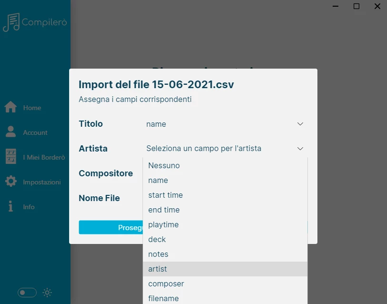Minimize the application window

point(336,6)
